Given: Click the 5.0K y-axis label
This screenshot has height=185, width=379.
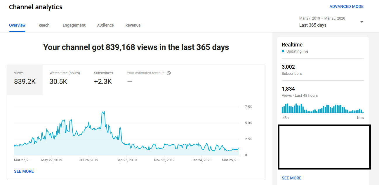Looking at the screenshot, I should (248, 123).
